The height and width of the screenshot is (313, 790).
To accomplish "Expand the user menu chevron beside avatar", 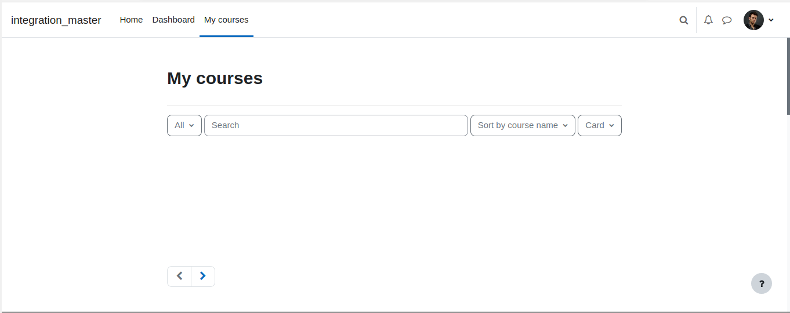I will click(771, 20).
